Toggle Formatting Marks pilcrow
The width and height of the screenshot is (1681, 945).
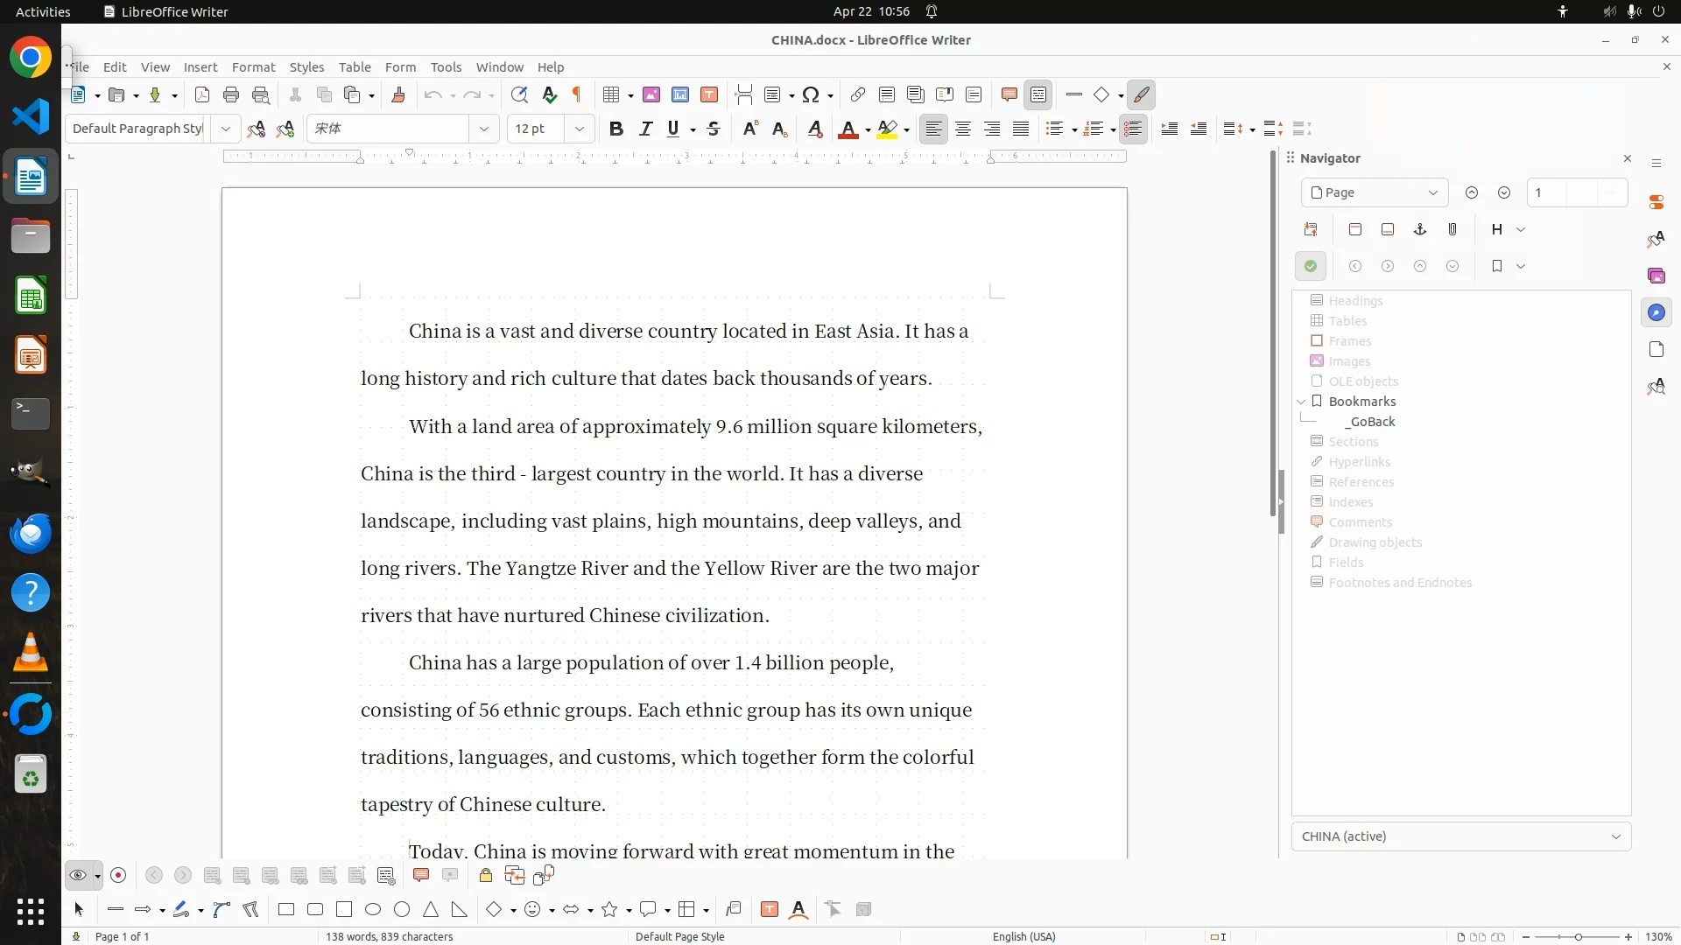coord(577,94)
